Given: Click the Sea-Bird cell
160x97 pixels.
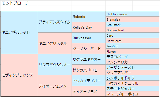Looking at the screenshot, I should click(x=132, y=46).
